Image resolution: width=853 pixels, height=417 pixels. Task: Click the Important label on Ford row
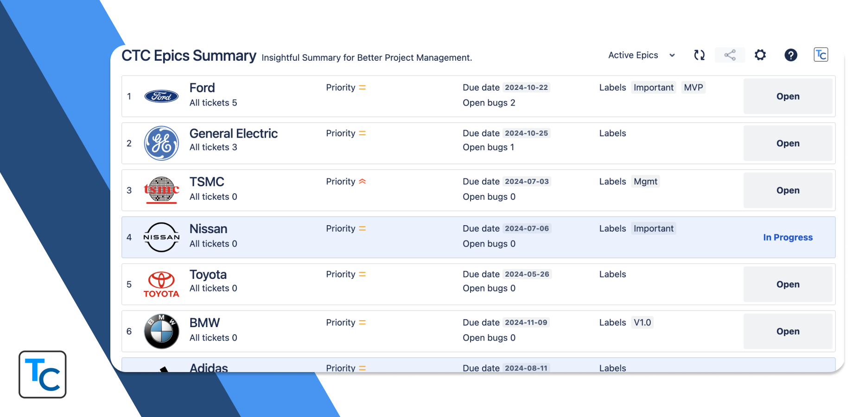pyautogui.click(x=654, y=88)
